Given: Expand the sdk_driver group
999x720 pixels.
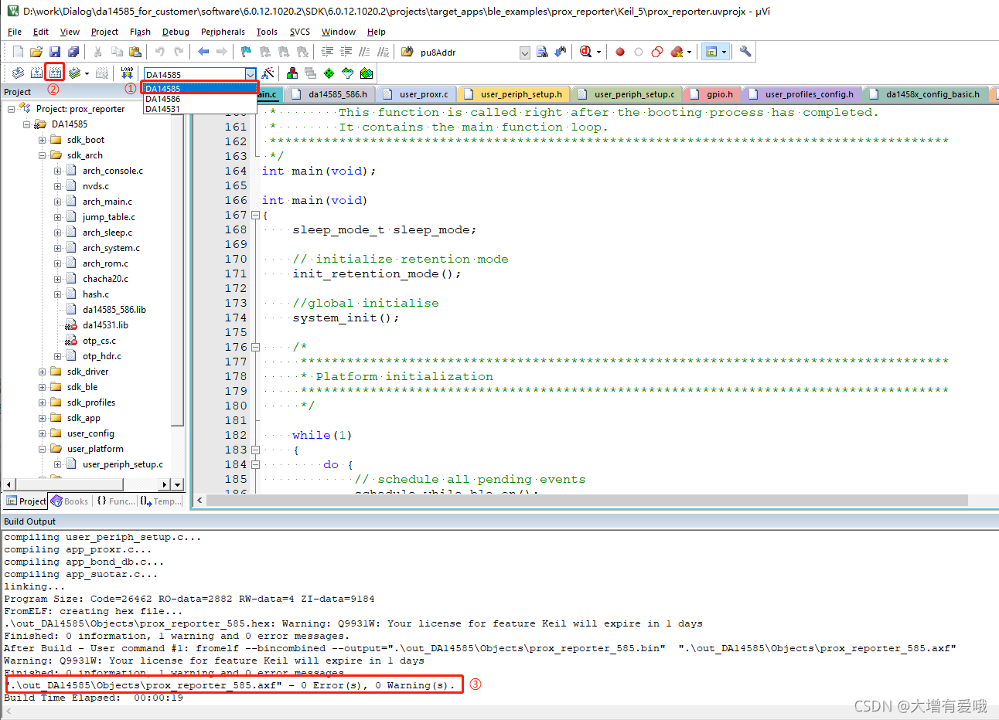Looking at the screenshot, I should 42,372.
